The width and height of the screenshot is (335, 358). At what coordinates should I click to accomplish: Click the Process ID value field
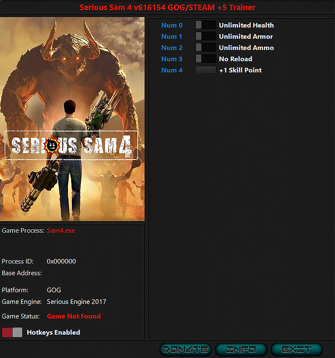pyautogui.click(x=62, y=261)
